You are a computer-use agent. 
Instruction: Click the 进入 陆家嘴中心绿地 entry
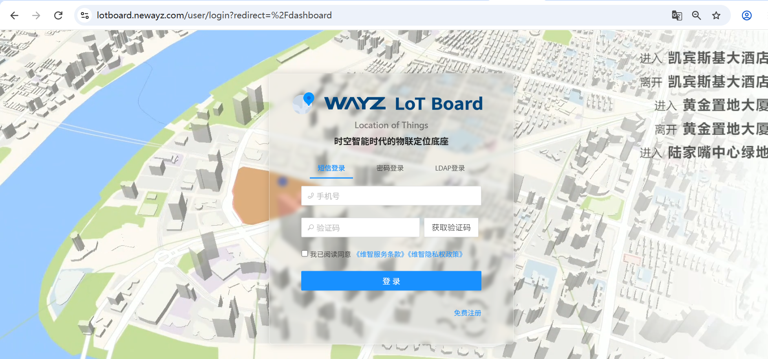(704, 152)
